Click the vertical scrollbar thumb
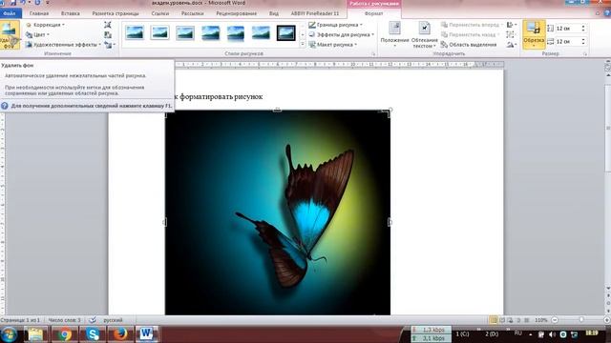The image size is (611, 343). point(608,128)
